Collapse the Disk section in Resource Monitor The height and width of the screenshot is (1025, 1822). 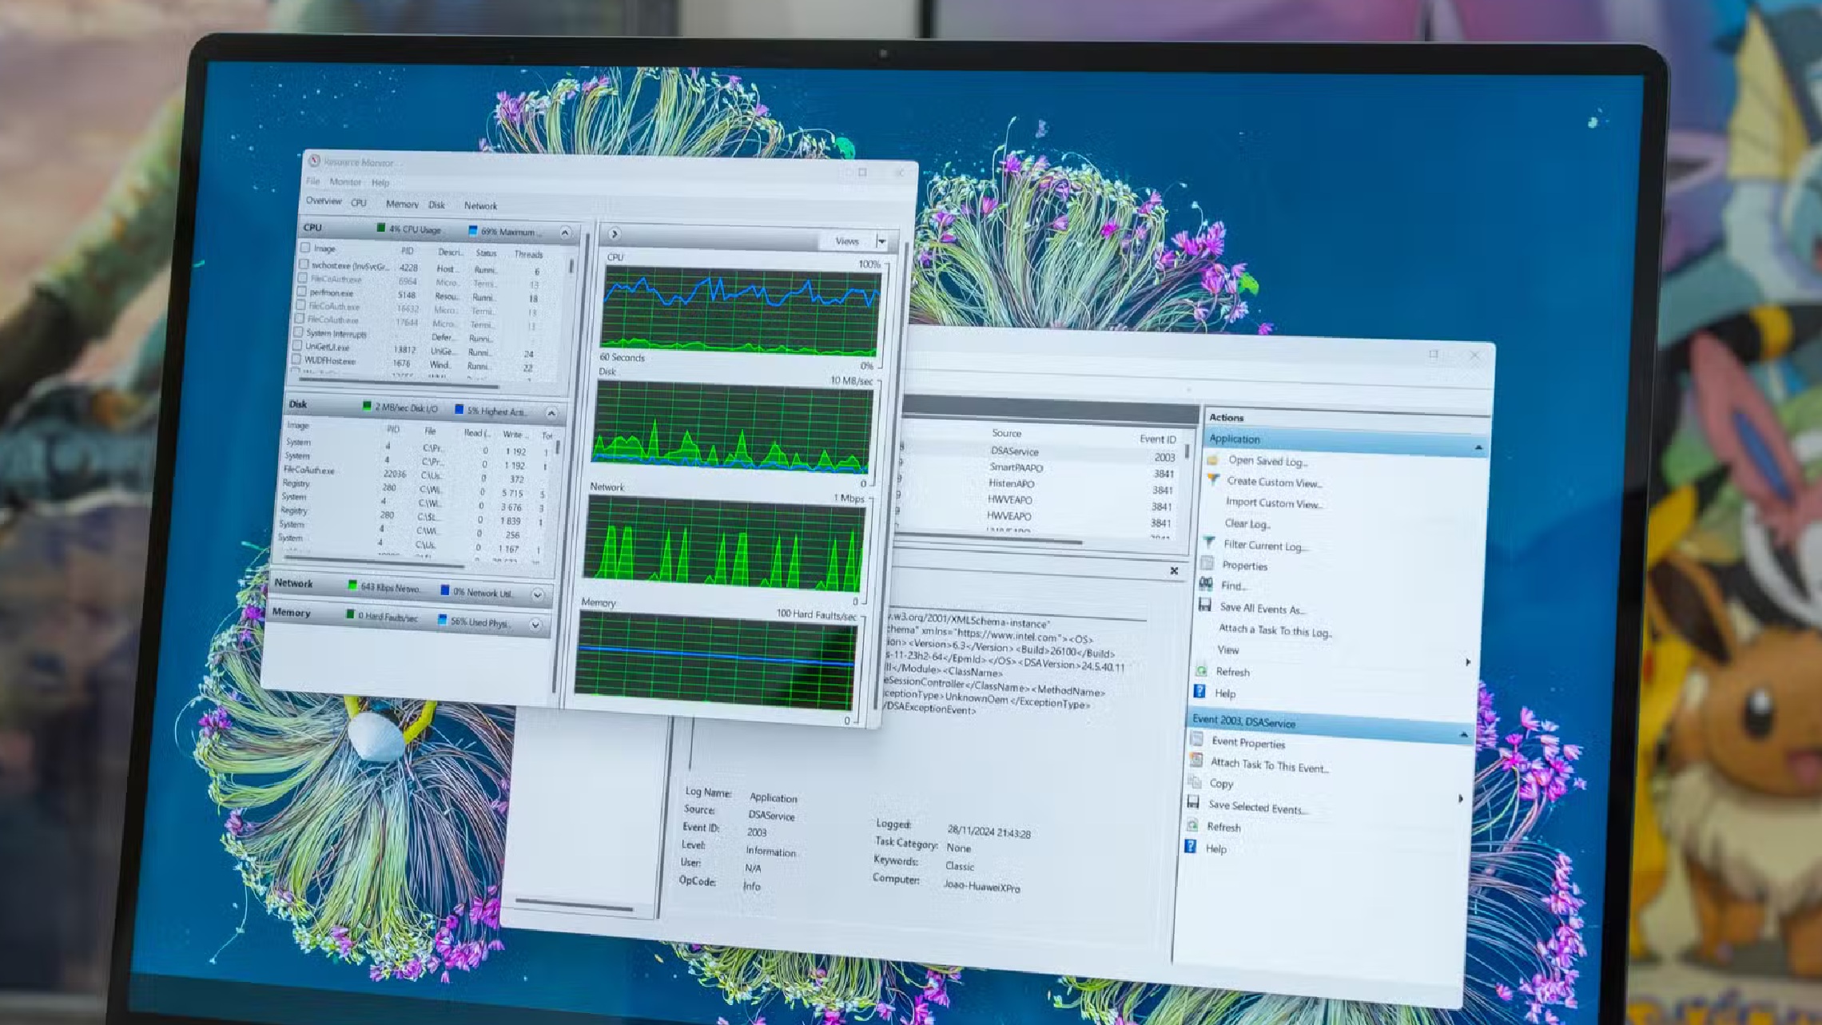(551, 413)
